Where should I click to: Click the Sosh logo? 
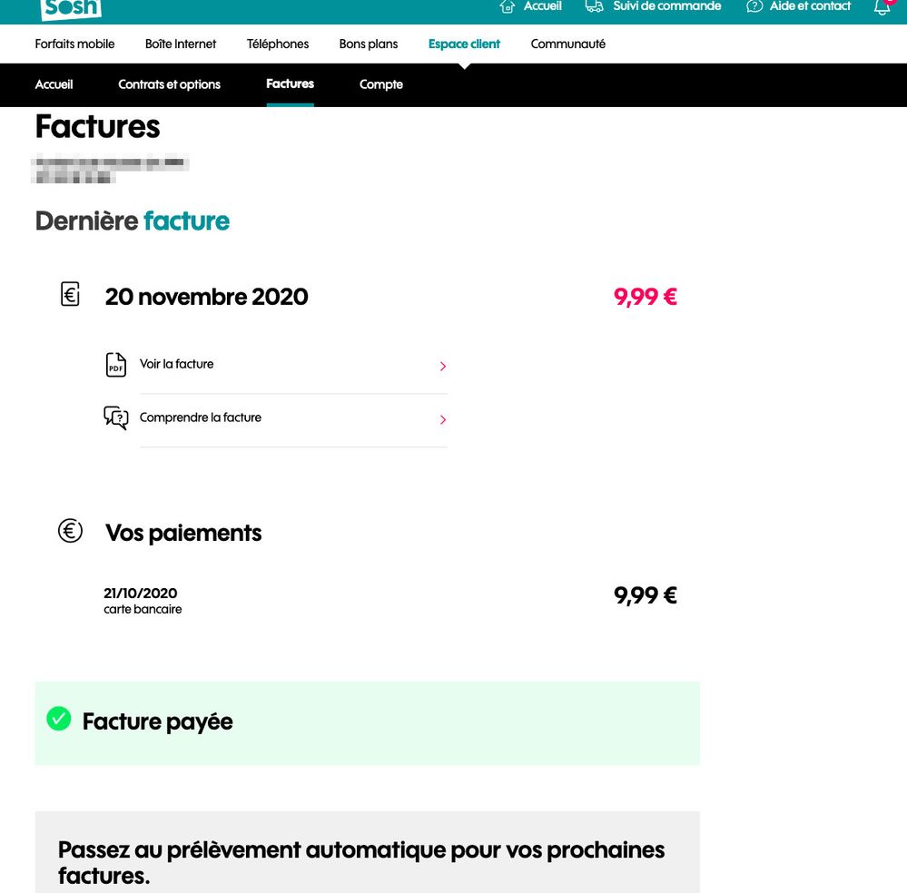(x=71, y=8)
